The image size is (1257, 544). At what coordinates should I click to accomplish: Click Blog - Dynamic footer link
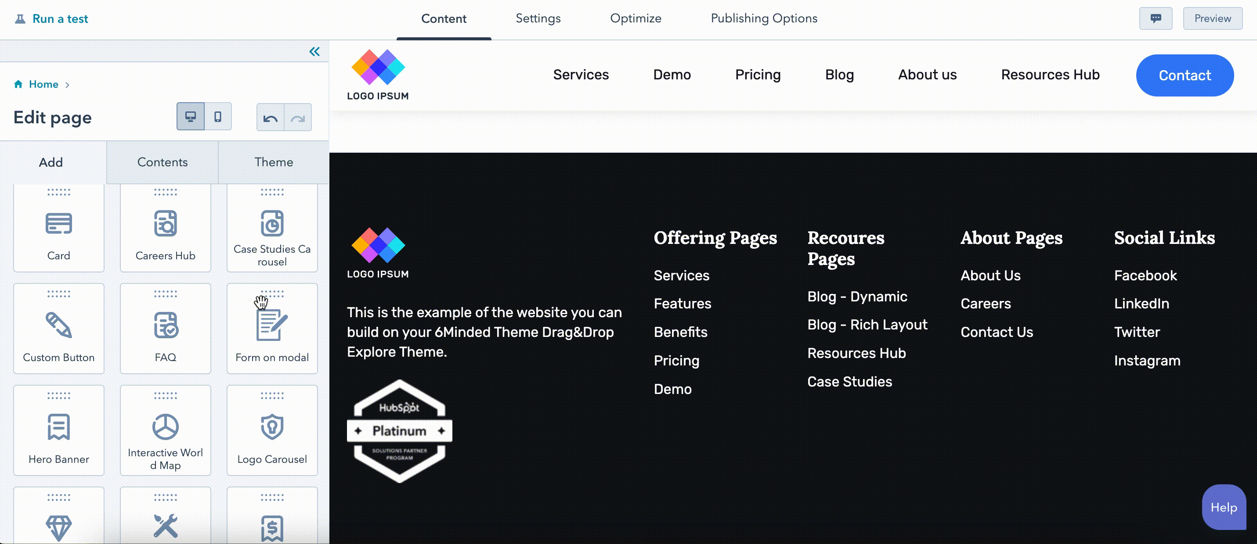857,297
